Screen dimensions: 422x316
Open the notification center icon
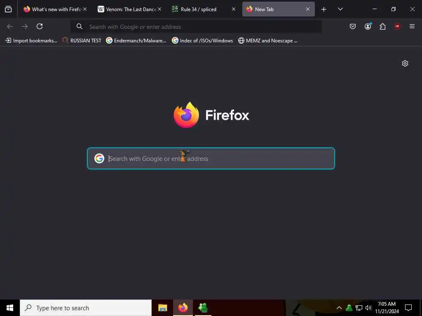pos(408,308)
